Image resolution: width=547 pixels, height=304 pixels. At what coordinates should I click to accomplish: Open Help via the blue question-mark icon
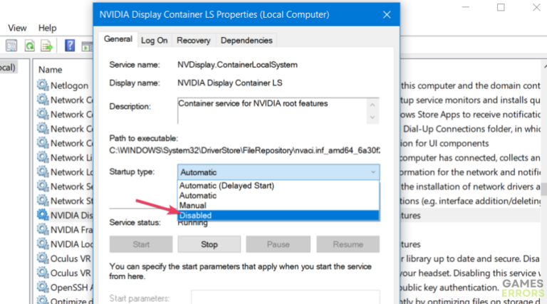(x=70, y=46)
